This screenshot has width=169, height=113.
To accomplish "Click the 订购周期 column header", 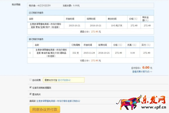I will (75, 45).
